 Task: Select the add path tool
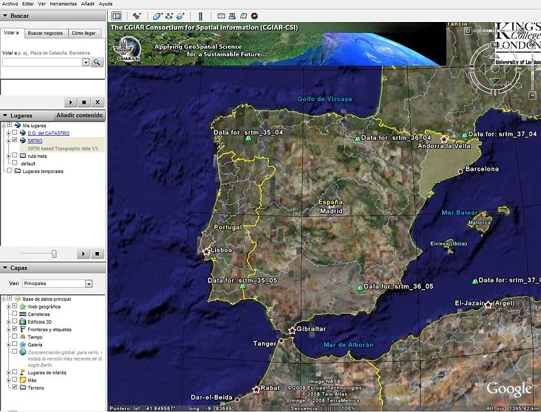tap(169, 16)
